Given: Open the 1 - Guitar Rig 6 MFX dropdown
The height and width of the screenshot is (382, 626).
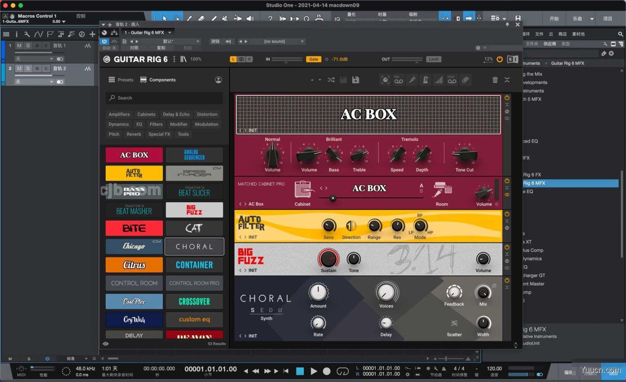Looking at the screenshot, I should (148, 33).
